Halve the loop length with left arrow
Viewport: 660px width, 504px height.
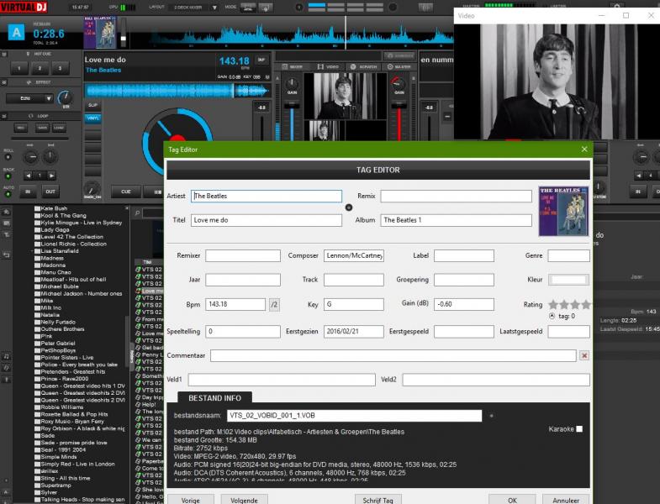(28, 176)
